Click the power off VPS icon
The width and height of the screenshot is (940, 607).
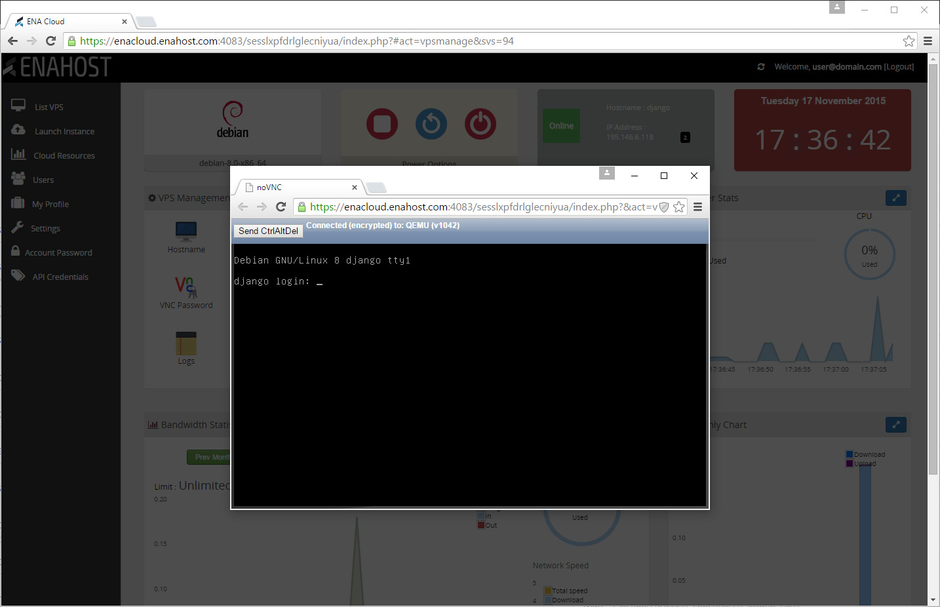click(480, 123)
